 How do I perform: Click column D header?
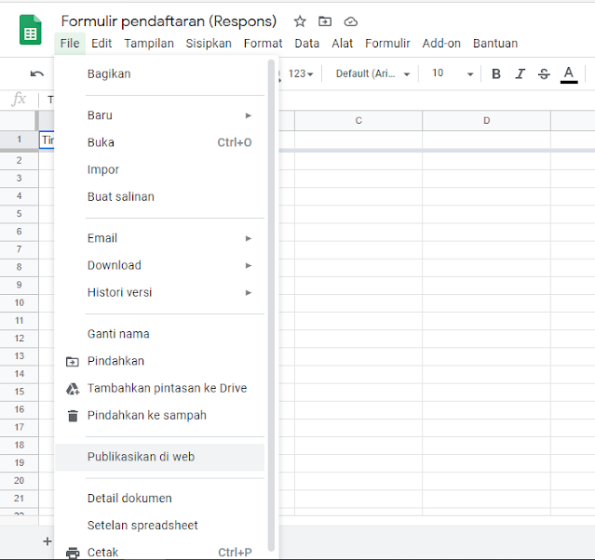point(486,121)
